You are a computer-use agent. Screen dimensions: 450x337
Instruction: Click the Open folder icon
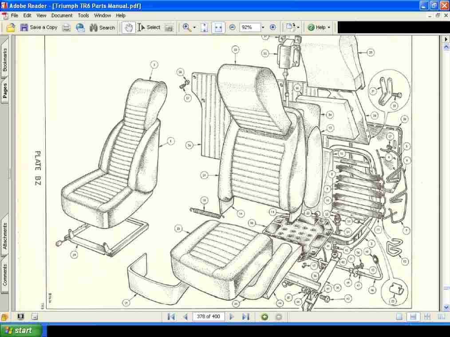click(11, 27)
